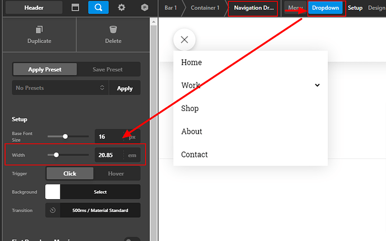The height and width of the screenshot is (241, 386).
Task: Click the sidebar scrollbar up arrow
Action: pos(154,22)
